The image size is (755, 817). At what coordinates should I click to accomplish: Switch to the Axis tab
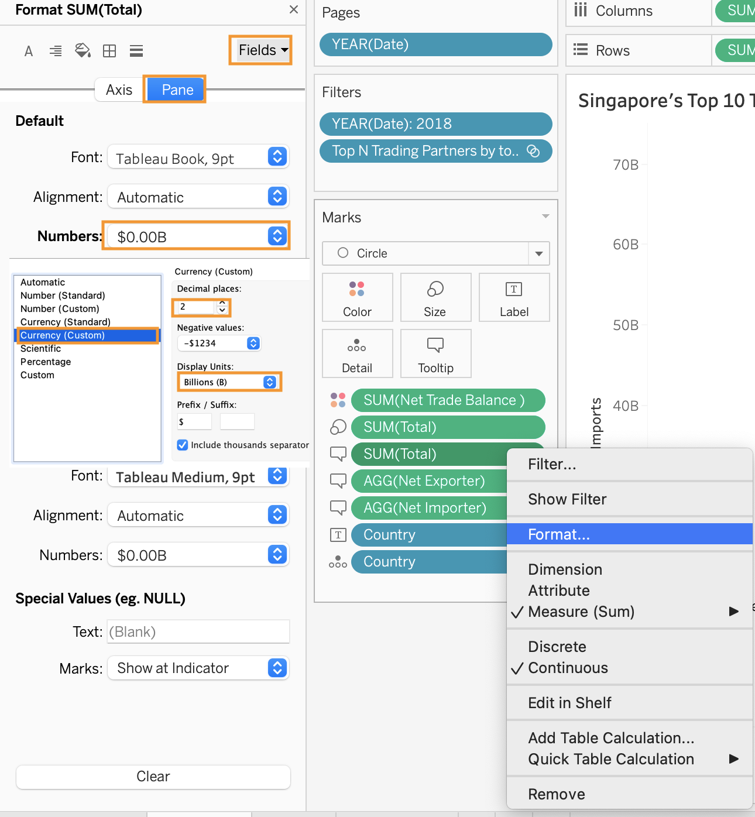[119, 90]
